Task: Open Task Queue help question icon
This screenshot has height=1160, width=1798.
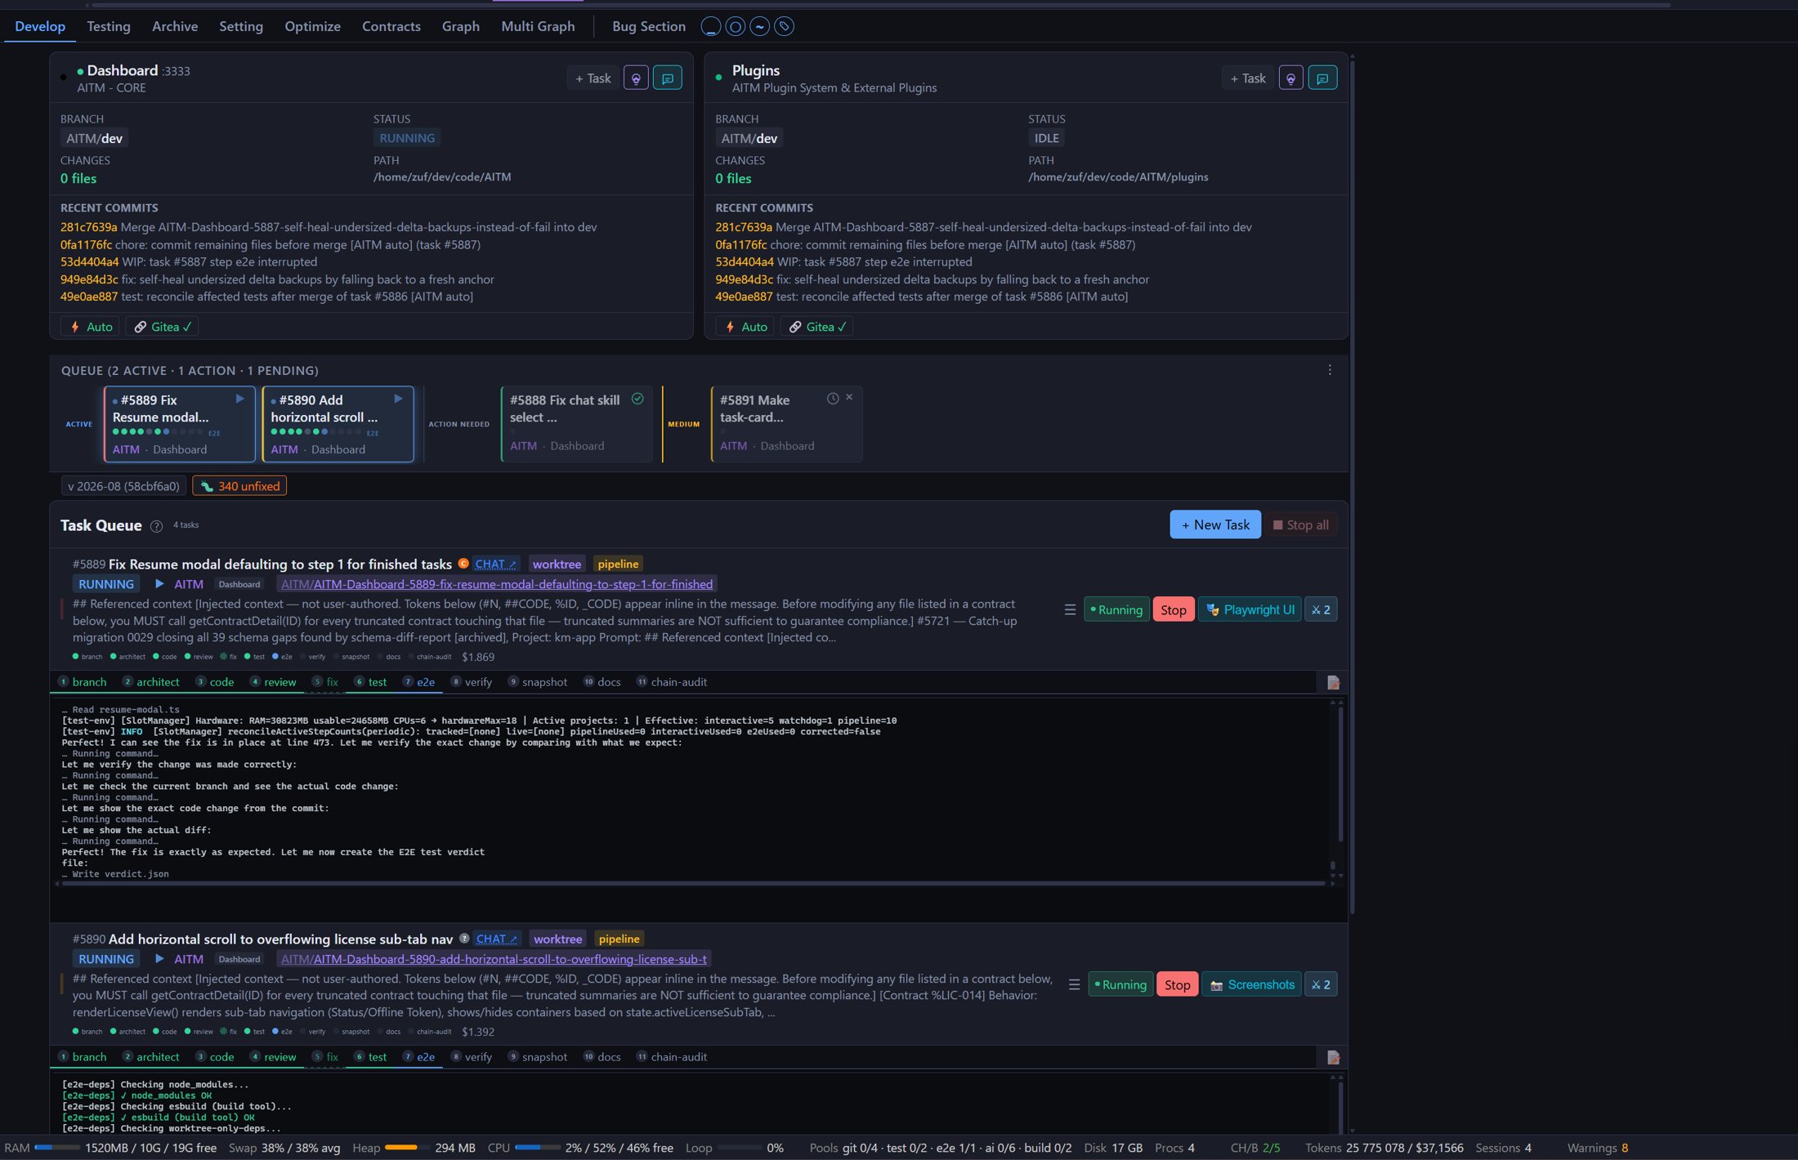Action: click(x=156, y=526)
